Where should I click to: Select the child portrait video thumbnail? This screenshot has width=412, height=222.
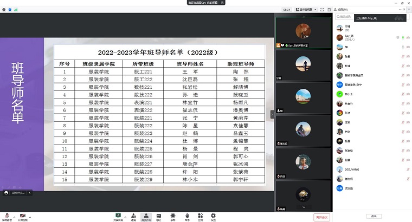[x=303, y=164]
